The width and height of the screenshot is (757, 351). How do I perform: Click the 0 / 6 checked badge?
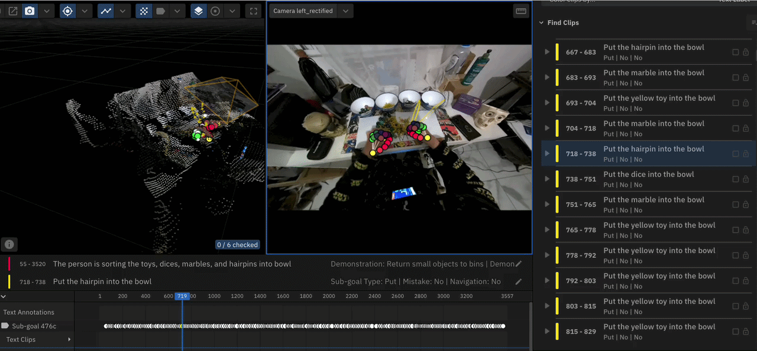(x=237, y=245)
